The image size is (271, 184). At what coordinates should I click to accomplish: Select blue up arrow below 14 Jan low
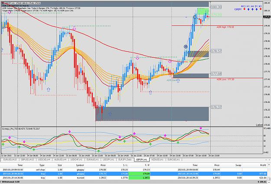tap(49, 89)
